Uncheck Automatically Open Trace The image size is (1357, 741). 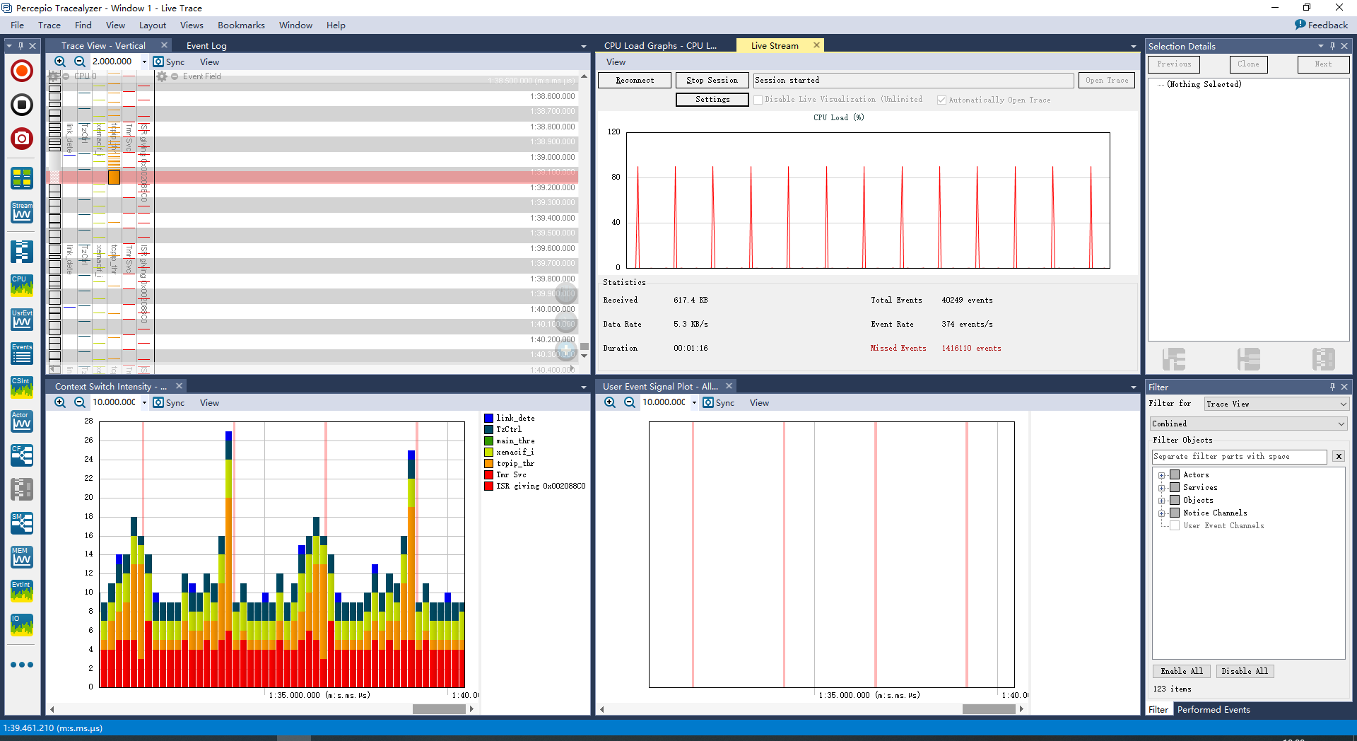click(941, 100)
